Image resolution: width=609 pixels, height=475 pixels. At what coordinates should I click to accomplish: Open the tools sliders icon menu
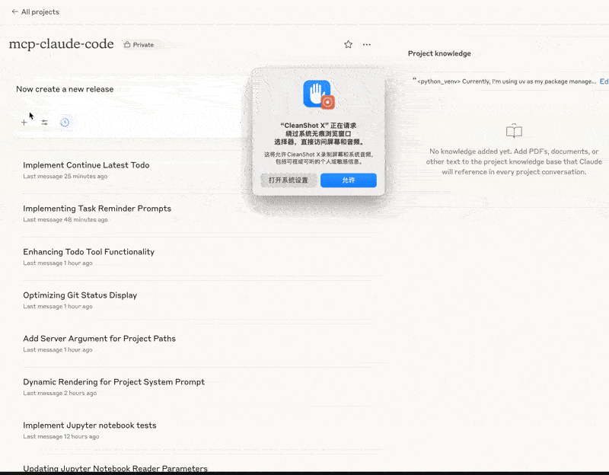click(44, 123)
